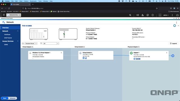Click the circular status icon near TVS-h1288X
The width and height of the screenshot is (180, 101).
(x=174, y=26)
